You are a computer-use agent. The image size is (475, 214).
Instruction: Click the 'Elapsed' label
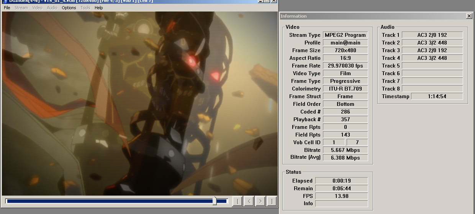pos(302,181)
